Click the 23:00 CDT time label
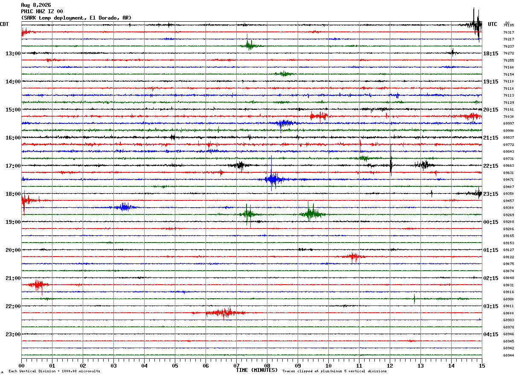 tap(13, 334)
